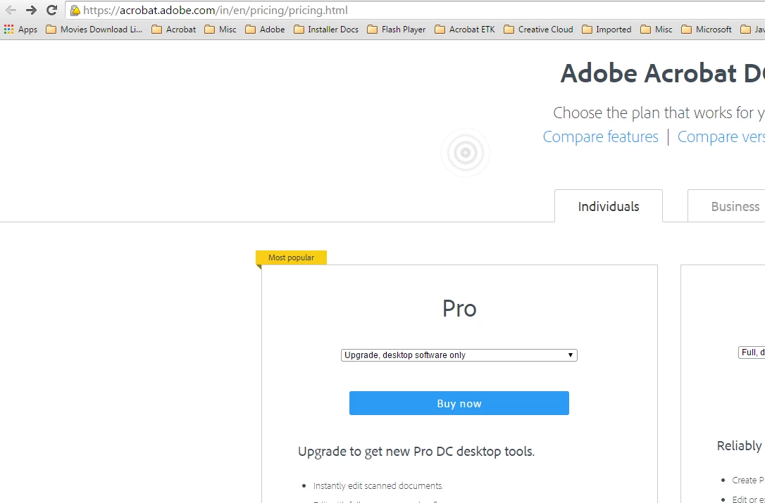Click the browser Forward arrow
Screen dimensions: 765x503
point(31,11)
